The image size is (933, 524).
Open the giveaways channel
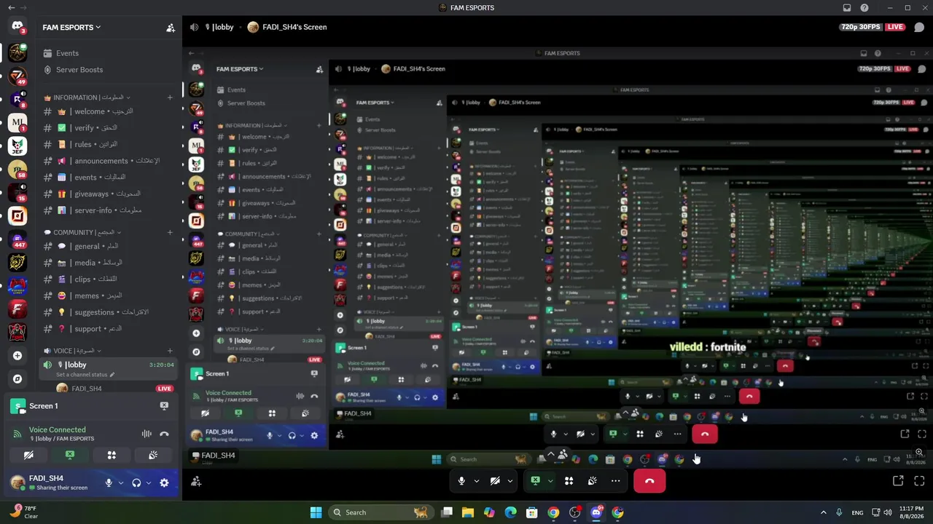point(109,194)
